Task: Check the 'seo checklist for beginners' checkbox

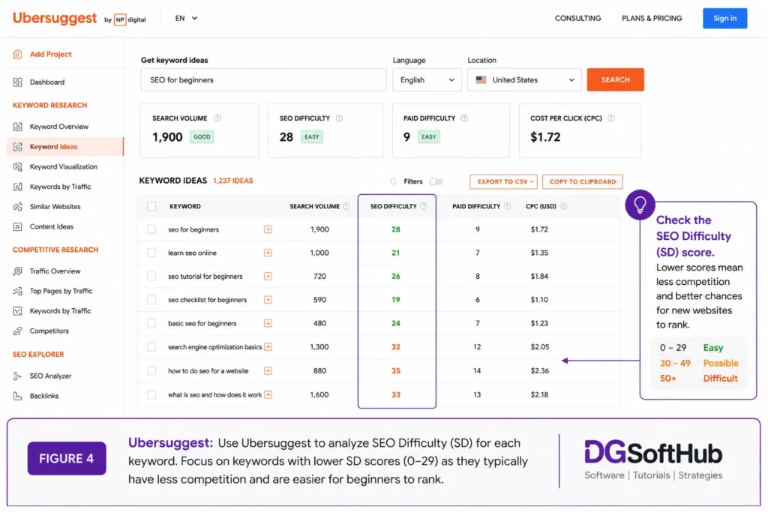Action: point(151,300)
